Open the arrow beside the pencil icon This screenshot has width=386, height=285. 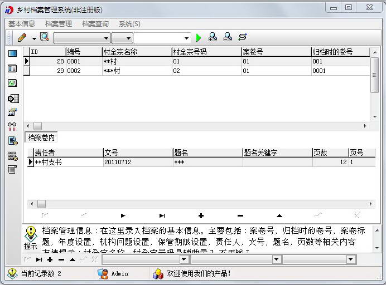click(34, 38)
